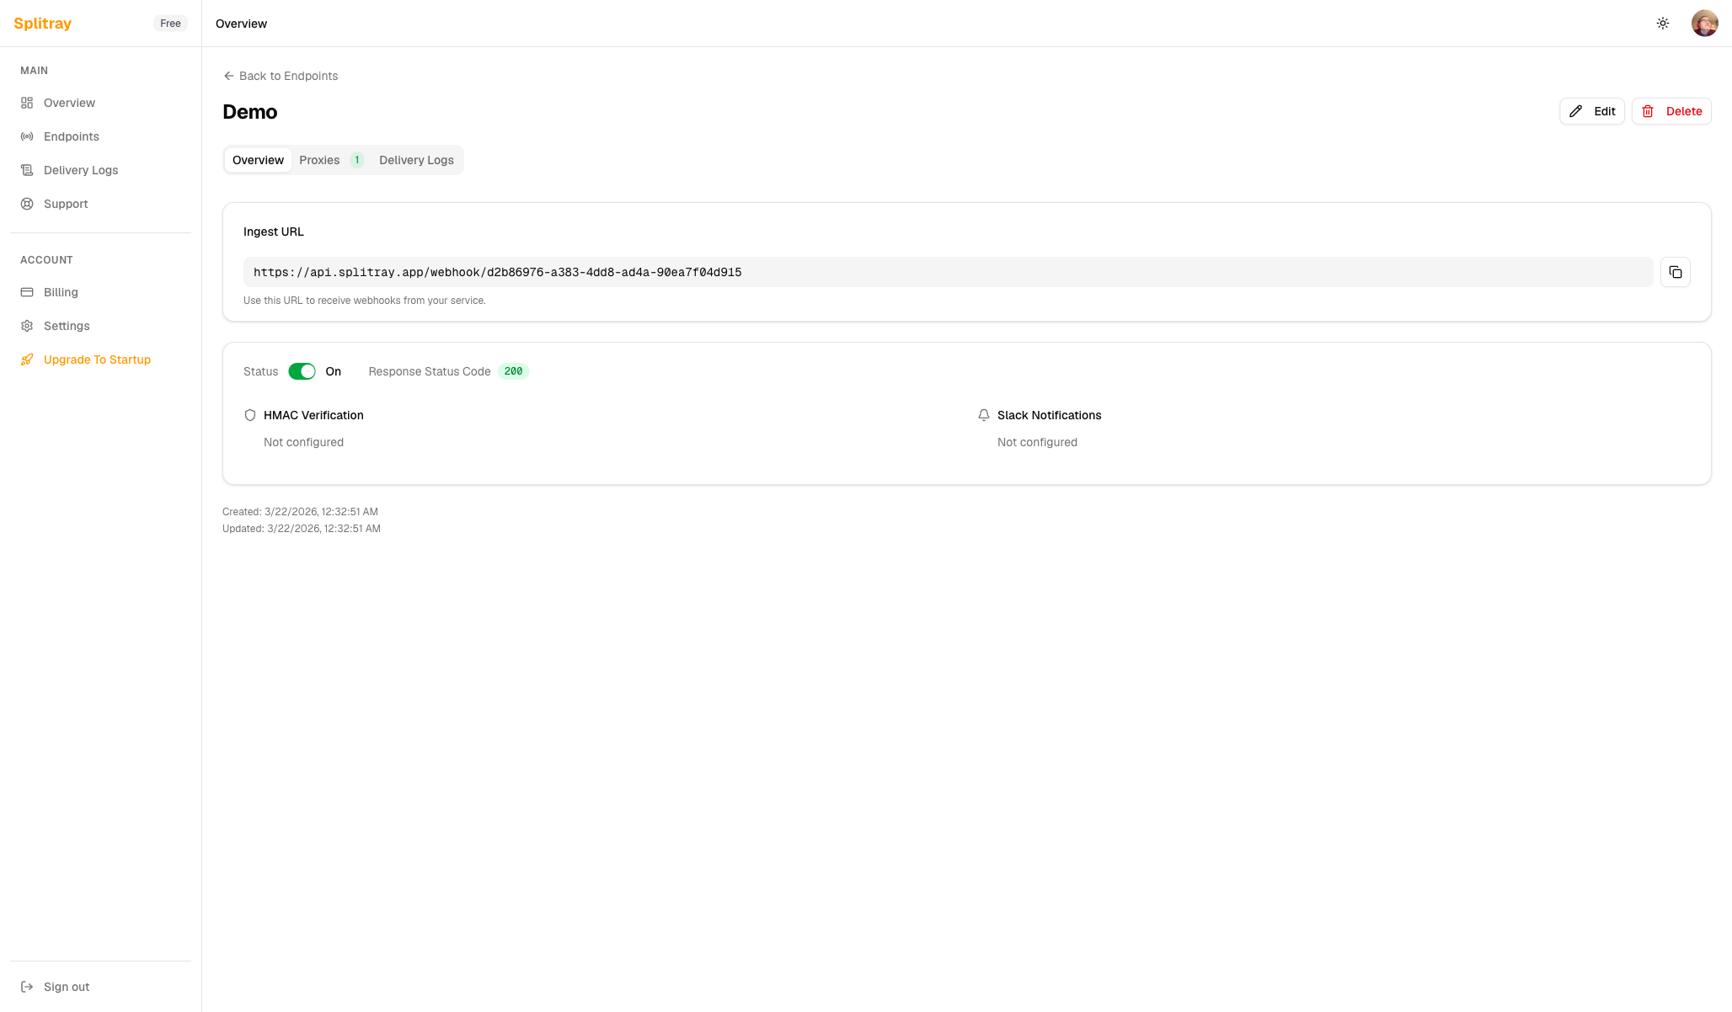Click the Delivery Logs sidebar icon
Screen dimensions: 1732x1012
coord(27,170)
